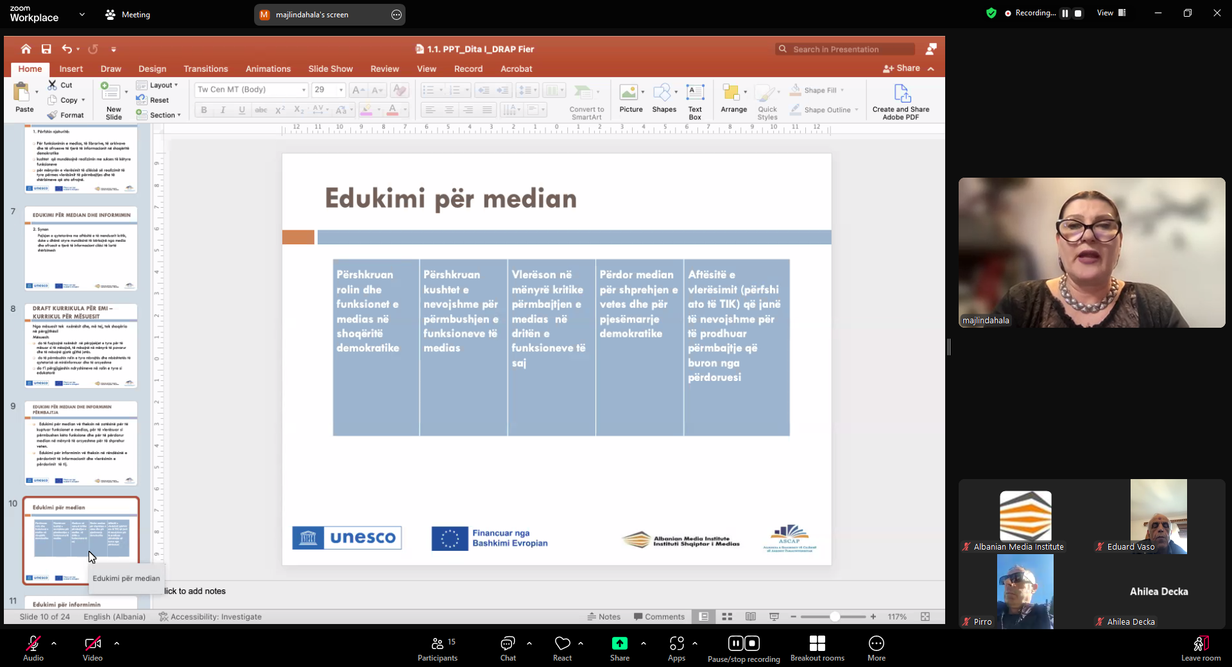Expand the Shape Fill dropdown

point(842,90)
